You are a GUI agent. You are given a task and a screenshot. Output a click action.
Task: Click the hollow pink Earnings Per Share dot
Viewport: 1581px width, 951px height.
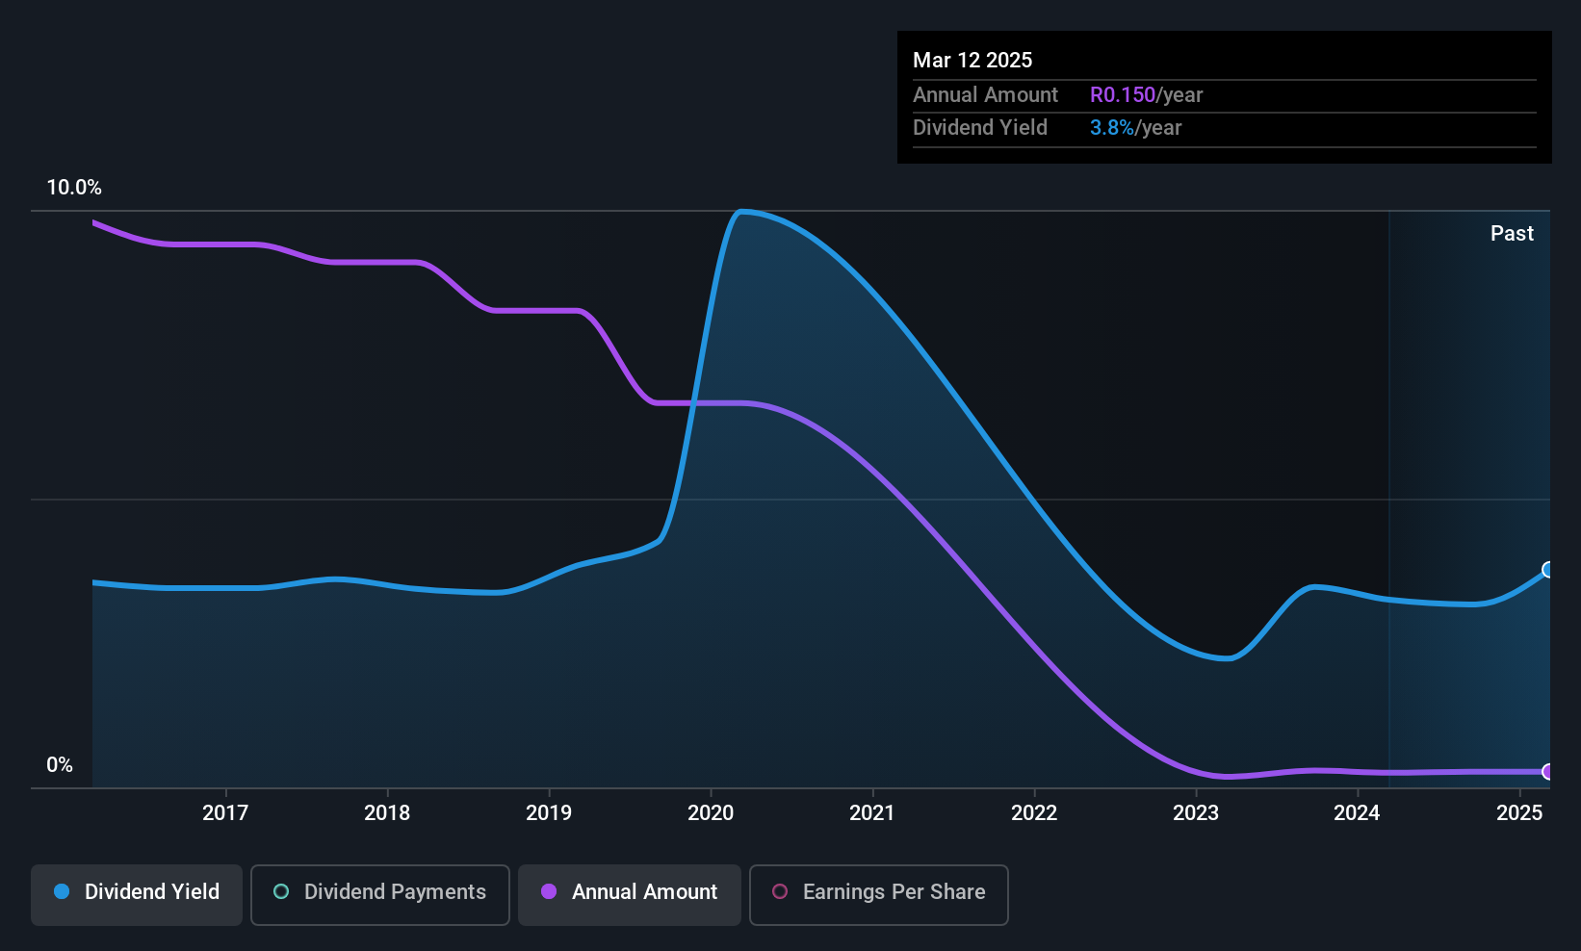point(780,891)
